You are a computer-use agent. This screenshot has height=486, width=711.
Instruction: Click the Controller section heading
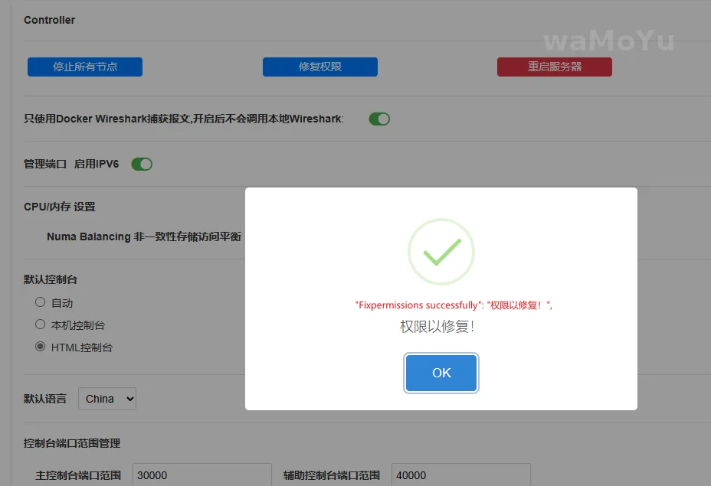click(50, 20)
